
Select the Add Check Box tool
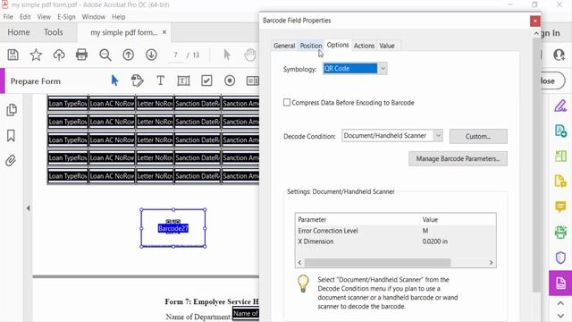pos(206,80)
